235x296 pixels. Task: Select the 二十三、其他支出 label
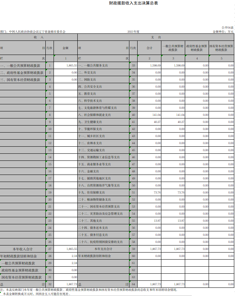90,221
